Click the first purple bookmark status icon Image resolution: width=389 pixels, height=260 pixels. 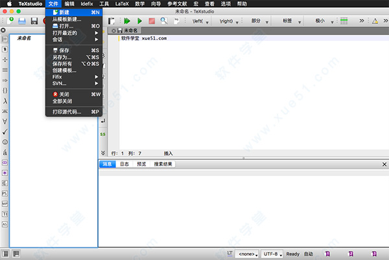coord(327,254)
